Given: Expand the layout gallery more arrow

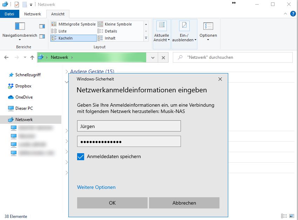Looking at the screenshot, I should pyautogui.click(x=146, y=38).
